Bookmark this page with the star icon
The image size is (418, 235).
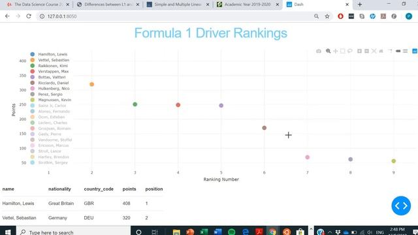point(327,16)
